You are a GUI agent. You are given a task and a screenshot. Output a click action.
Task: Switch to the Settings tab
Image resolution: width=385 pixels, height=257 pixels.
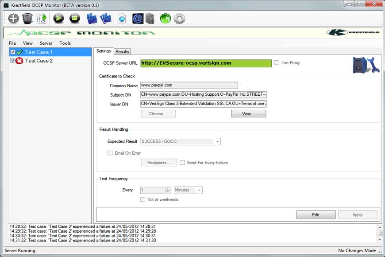coord(104,51)
